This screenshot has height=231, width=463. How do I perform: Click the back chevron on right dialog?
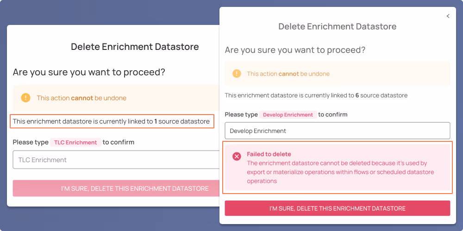[x=448, y=16]
